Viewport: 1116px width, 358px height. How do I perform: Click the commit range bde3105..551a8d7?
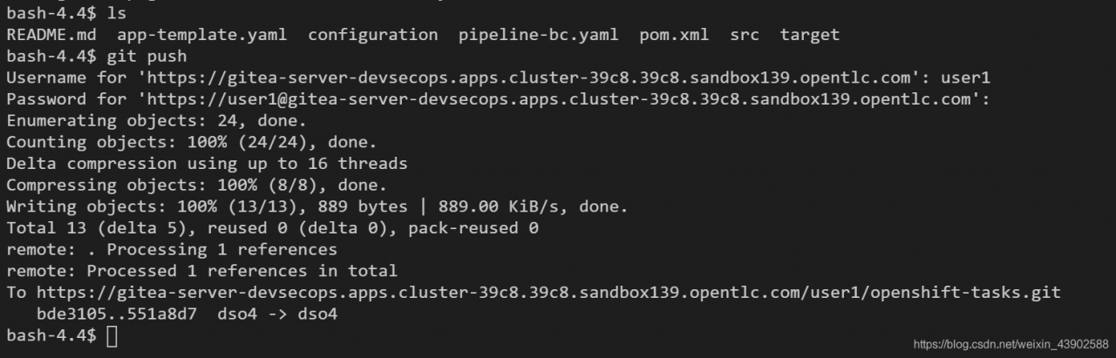(x=117, y=314)
